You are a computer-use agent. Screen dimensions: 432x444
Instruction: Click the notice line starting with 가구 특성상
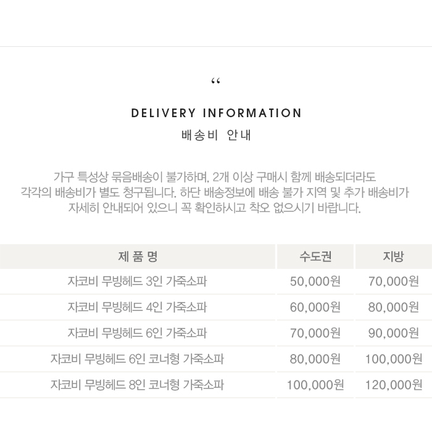(215, 177)
